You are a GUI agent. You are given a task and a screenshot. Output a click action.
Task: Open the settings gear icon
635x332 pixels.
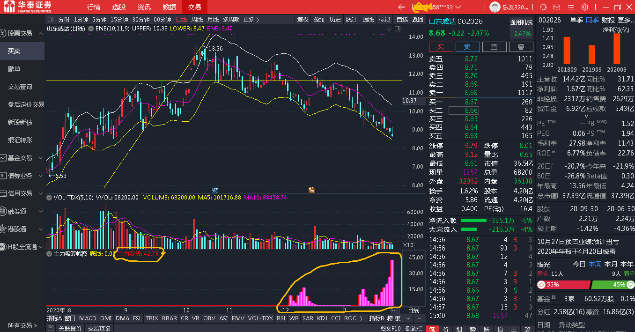pyautogui.click(x=585, y=7)
